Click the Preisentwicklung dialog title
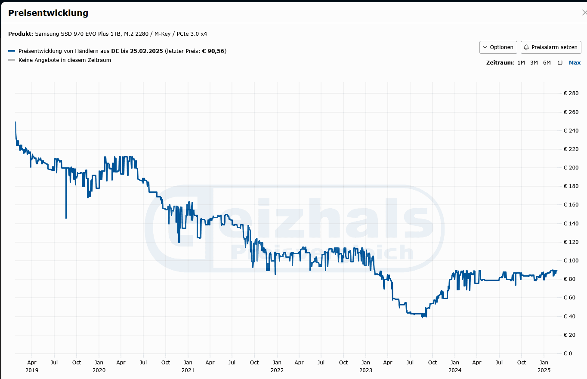This screenshot has width=587, height=379. point(48,13)
